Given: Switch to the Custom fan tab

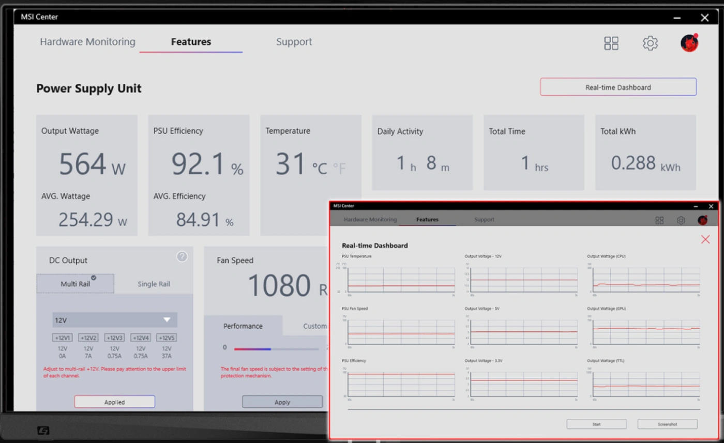Looking at the screenshot, I should (315, 326).
